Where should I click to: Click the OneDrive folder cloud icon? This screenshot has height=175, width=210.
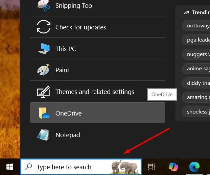(44, 113)
